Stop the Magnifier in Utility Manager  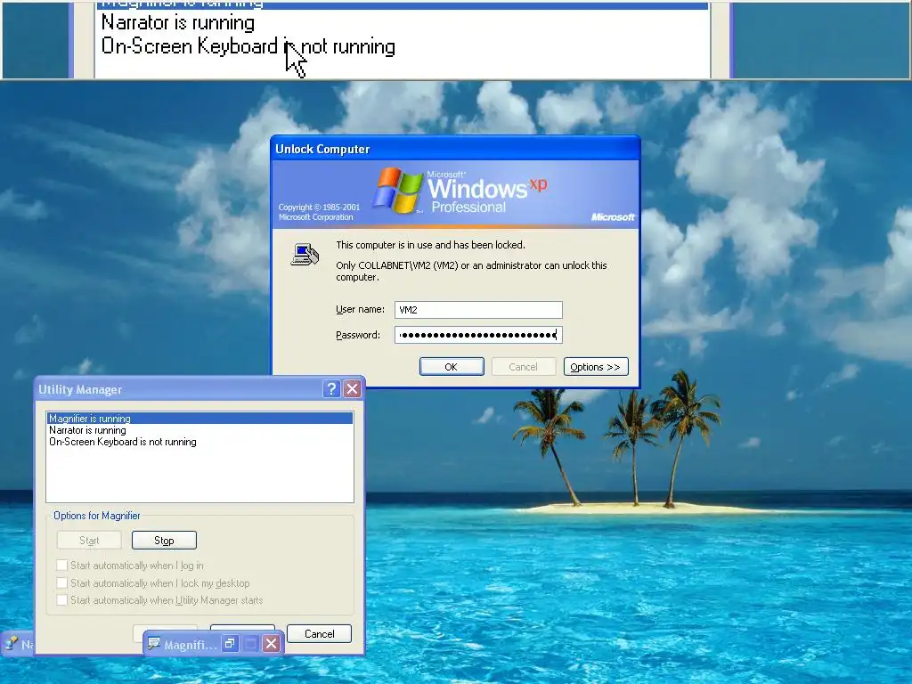pyautogui.click(x=164, y=541)
